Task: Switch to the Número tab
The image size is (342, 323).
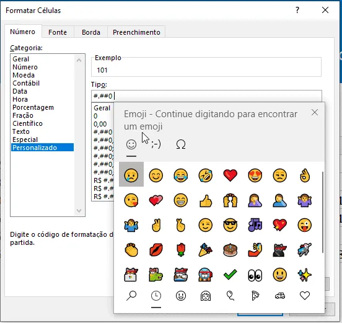Action: (22, 32)
